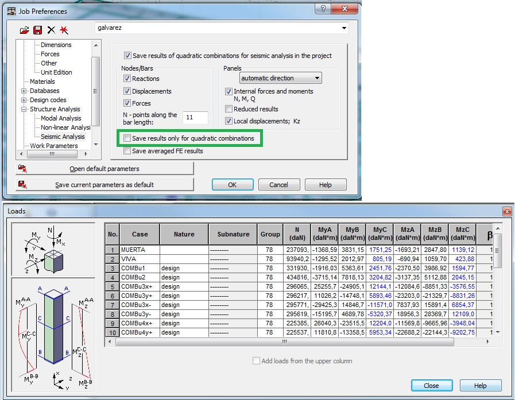Disable Internal forces and moments option

[x=229, y=91]
